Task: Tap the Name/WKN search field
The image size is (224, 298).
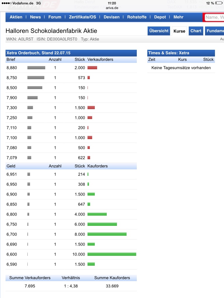Action: click(214, 17)
